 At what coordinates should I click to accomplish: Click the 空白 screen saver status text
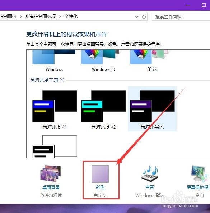199,195
